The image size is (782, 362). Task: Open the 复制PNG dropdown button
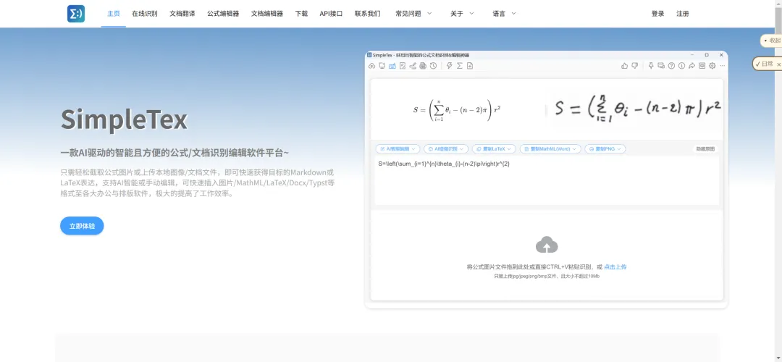click(605, 148)
